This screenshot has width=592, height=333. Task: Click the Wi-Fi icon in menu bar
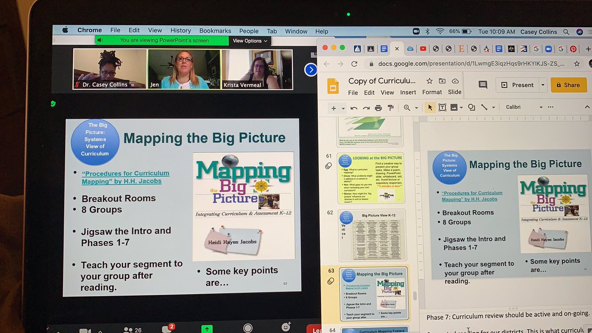[x=440, y=31]
